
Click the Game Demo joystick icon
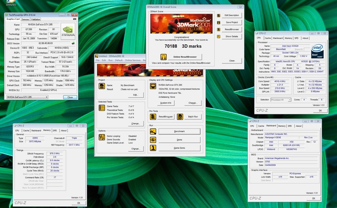(153, 148)
